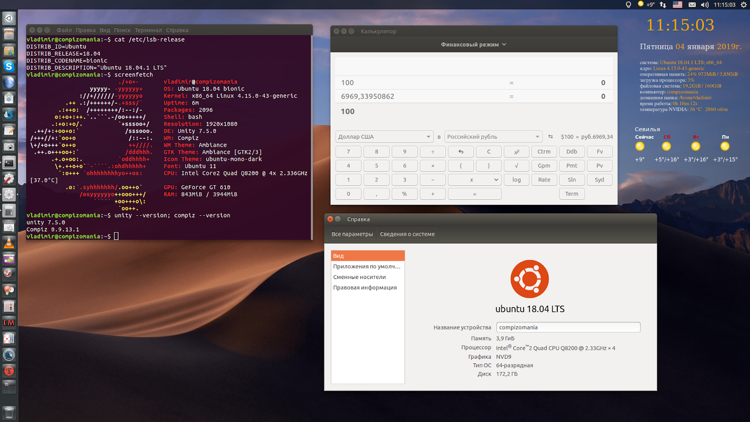Click the division button on calculator
Image resolution: width=750 pixels, height=422 pixels.
pos(433,151)
